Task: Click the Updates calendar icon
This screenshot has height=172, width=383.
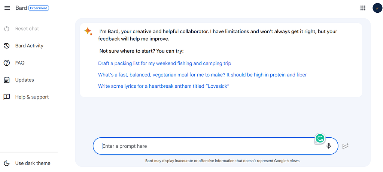Action: [x=7, y=80]
